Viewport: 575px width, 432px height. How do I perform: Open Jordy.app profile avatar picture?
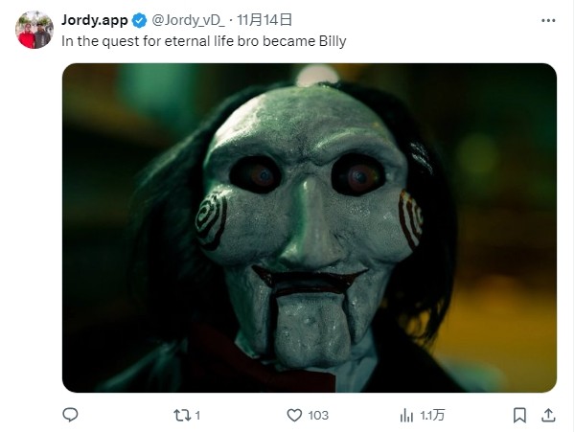pos(34,30)
